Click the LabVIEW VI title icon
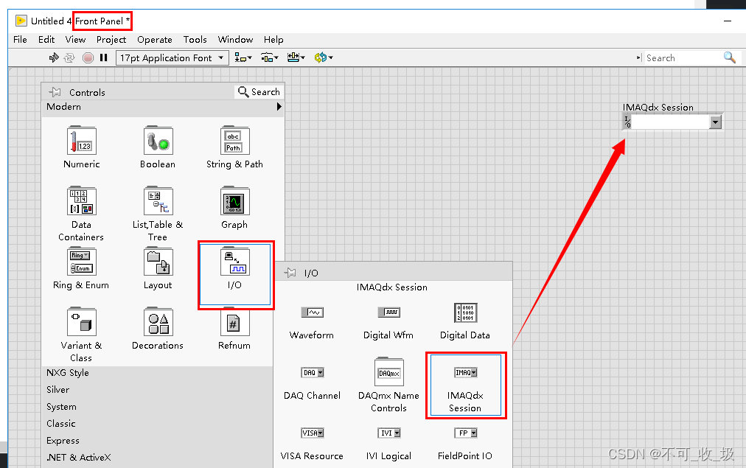Viewport: 746px width, 468px height. pyautogui.click(x=21, y=21)
